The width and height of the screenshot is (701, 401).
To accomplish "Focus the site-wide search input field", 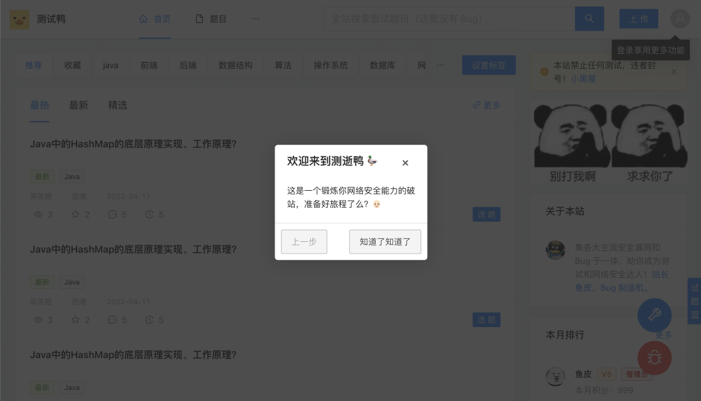I will tap(449, 19).
